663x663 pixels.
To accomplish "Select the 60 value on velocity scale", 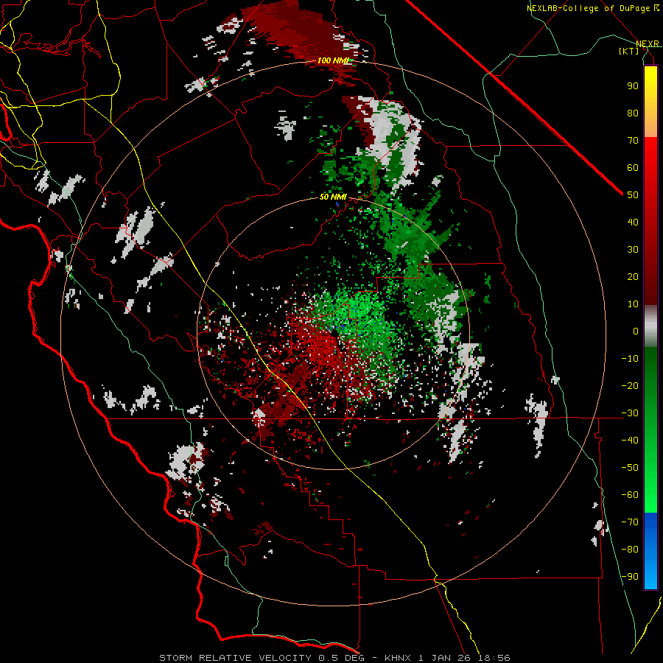I will tap(633, 167).
